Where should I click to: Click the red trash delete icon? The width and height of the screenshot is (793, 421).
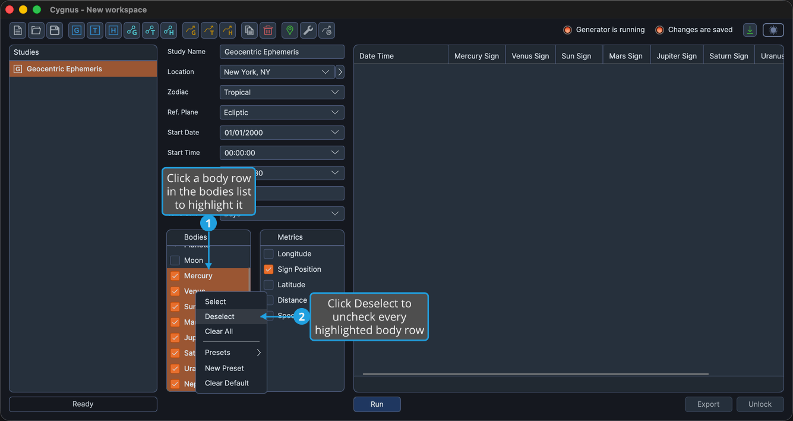click(268, 30)
